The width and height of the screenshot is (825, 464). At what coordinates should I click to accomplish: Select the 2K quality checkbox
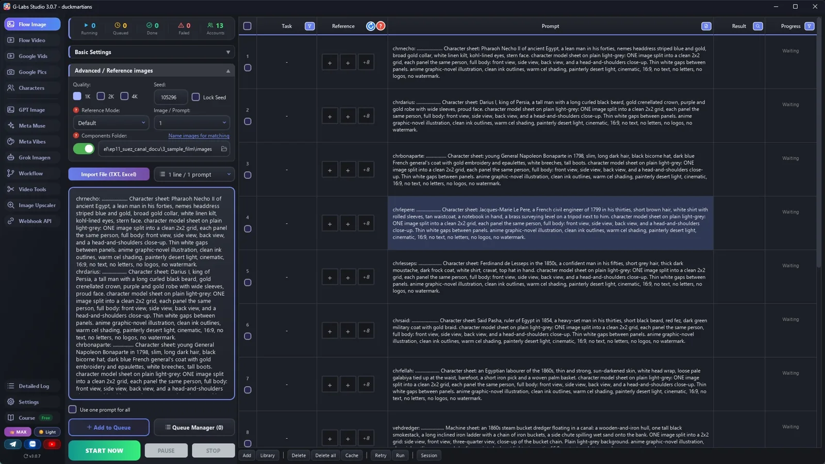click(101, 96)
